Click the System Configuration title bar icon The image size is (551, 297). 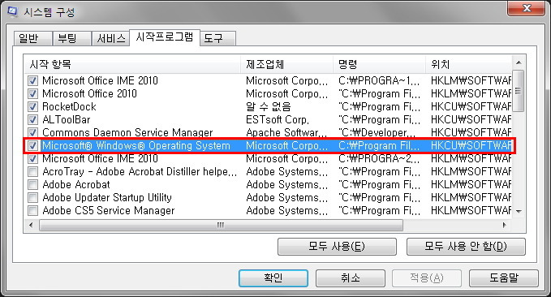[12, 11]
